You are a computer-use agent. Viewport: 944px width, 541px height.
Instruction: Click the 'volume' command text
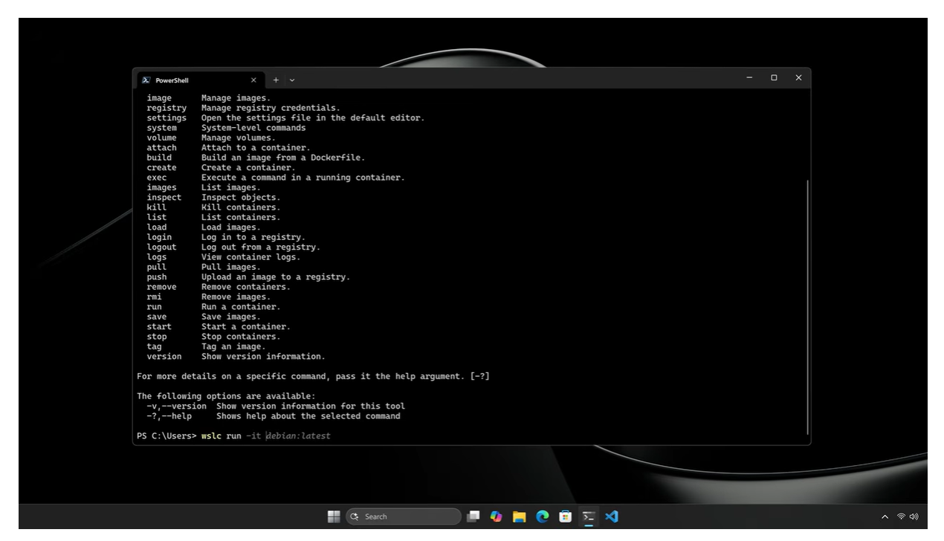pos(161,137)
